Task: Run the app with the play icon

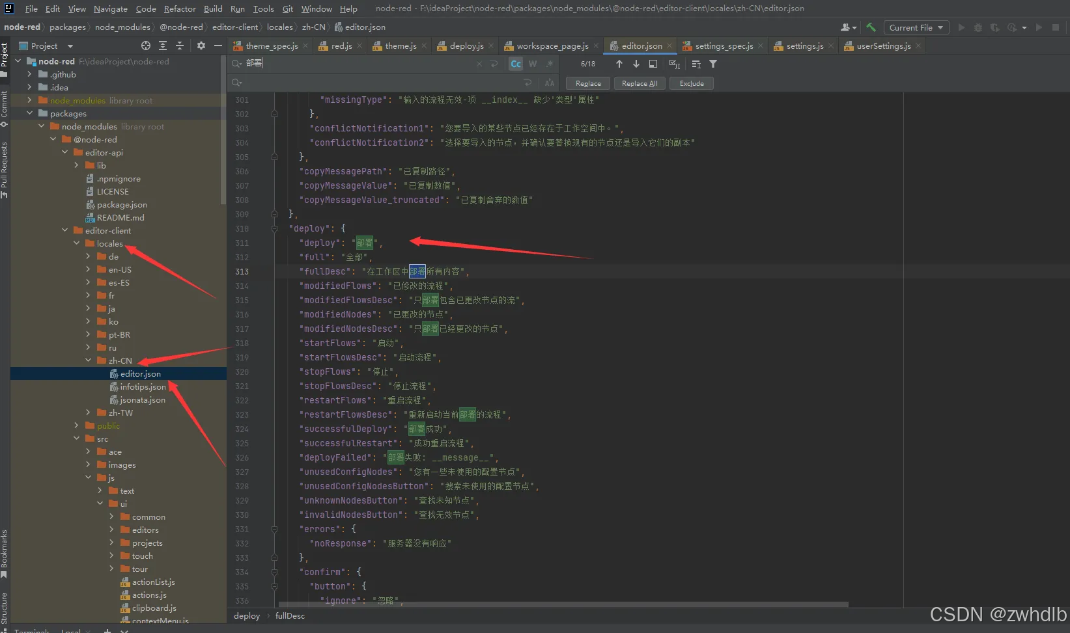Action: point(962,27)
